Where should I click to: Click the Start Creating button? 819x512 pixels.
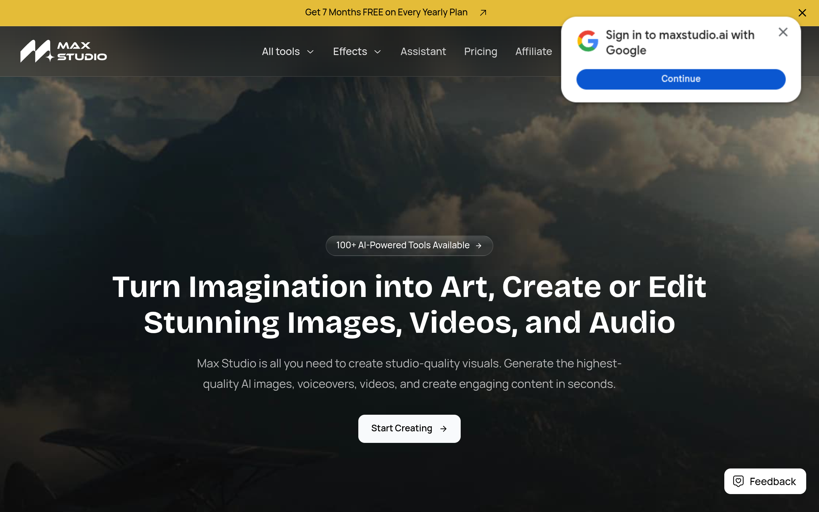(x=409, y=429)
